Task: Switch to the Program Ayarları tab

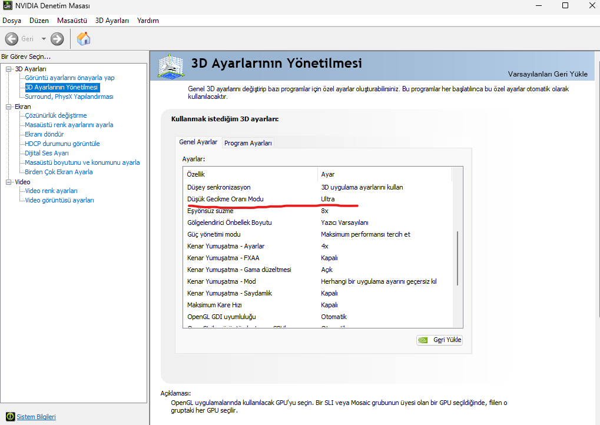Action: (248, 143)
